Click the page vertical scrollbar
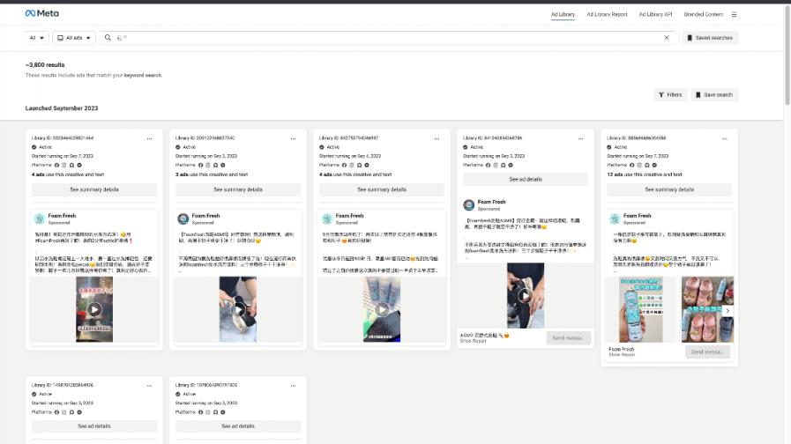 [x=787, y=55]
